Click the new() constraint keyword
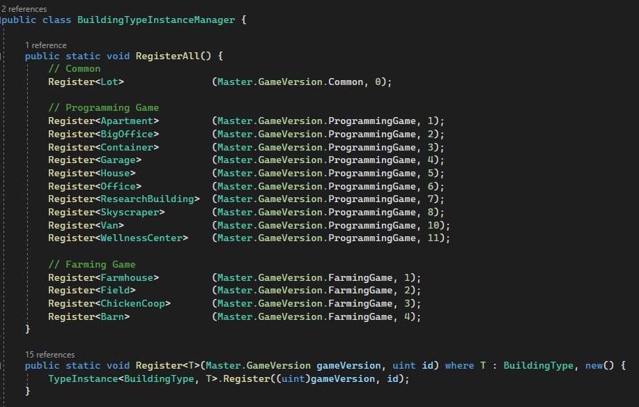The height and width of the screenshot is (407, 639). 594,365
